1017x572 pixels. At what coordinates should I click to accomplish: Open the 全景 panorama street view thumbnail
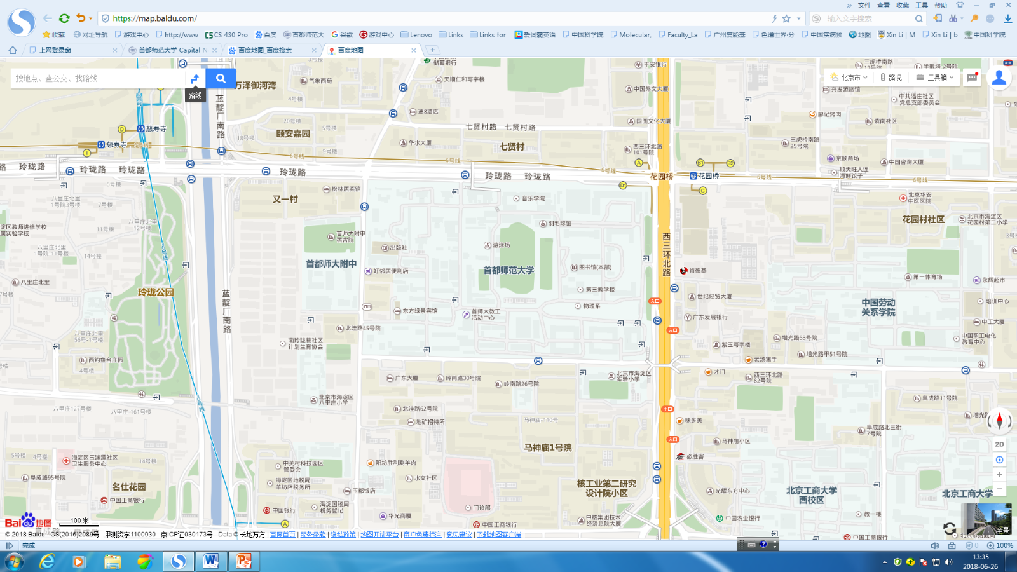(x=986, y=519)
